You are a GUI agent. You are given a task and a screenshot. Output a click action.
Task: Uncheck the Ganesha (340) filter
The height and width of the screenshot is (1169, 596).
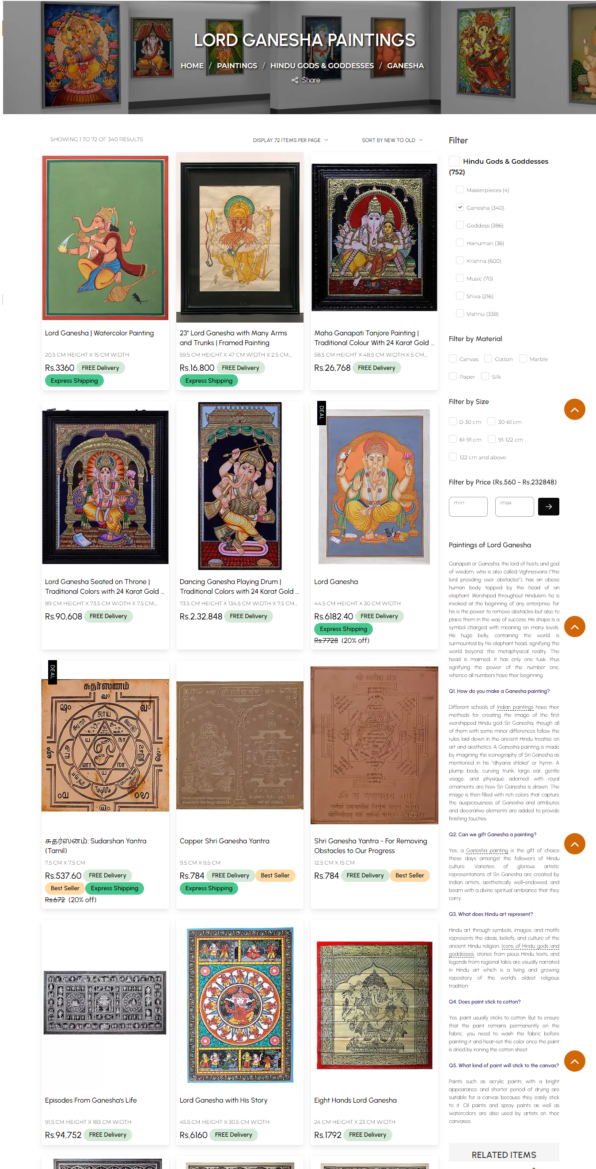coord(459,208)
